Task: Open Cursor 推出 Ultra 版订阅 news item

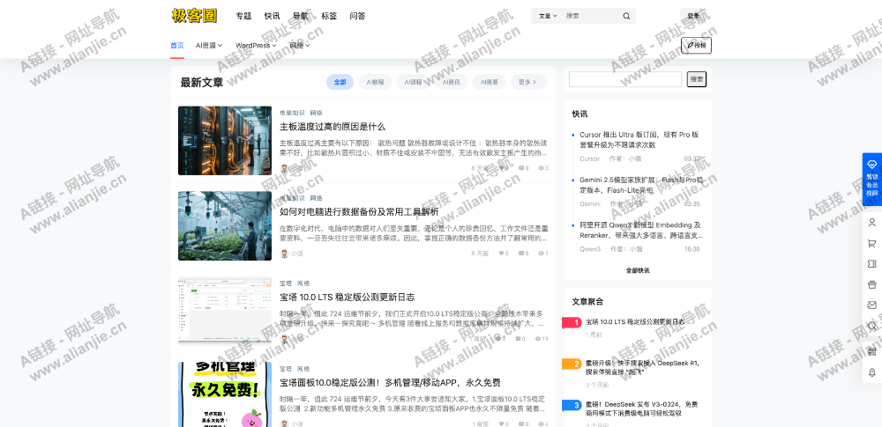Action: pyautogui.click(x=639, y=140)
